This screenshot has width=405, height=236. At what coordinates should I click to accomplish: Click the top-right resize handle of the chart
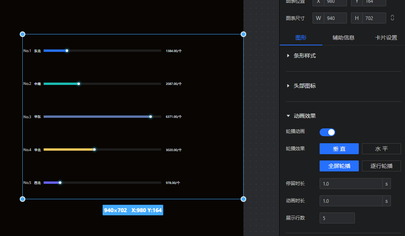pos(243,34)
